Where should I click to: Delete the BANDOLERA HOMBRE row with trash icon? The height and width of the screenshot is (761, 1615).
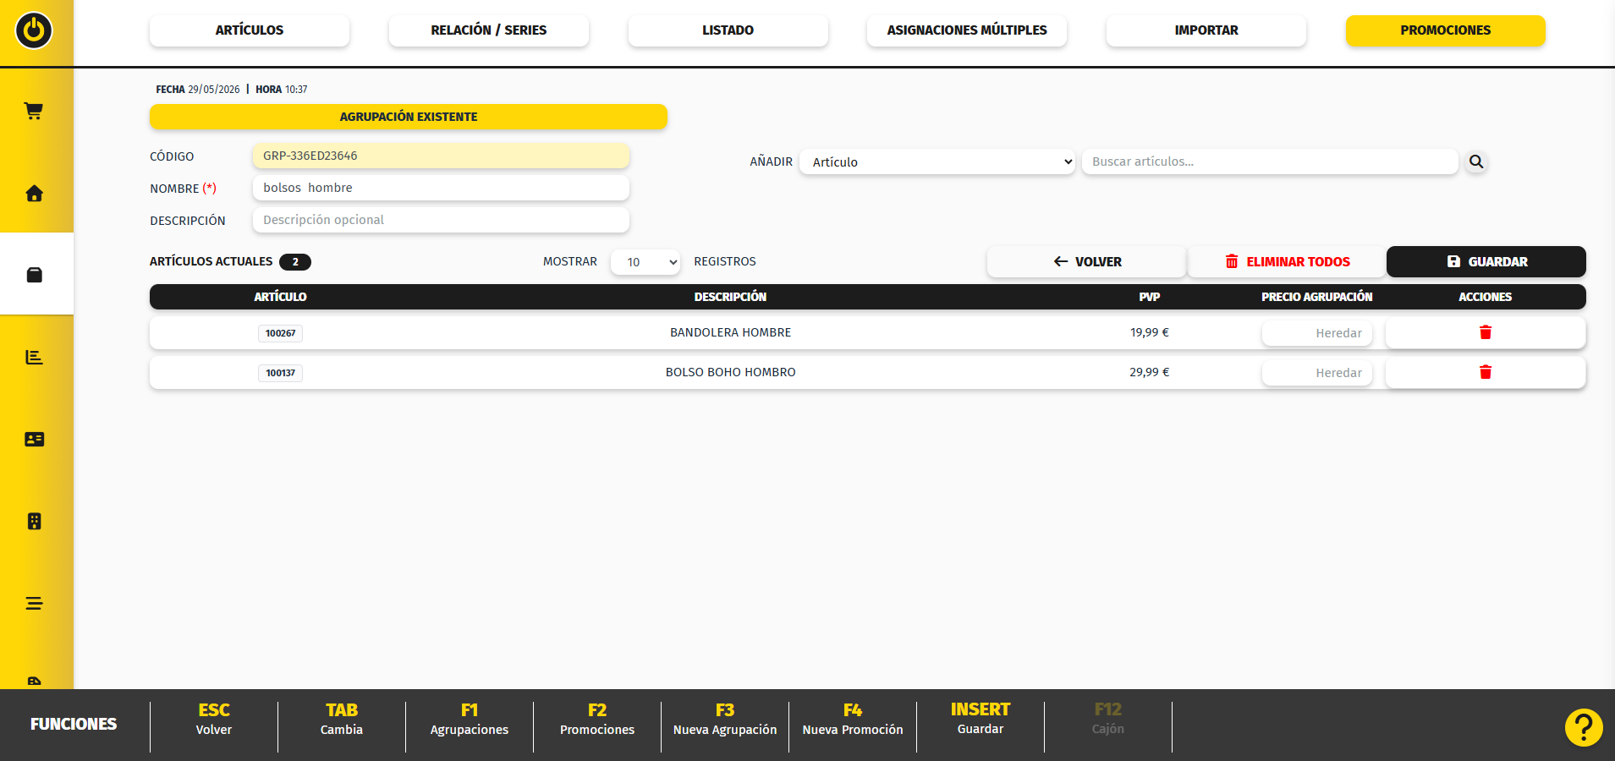coord(1485,332)
